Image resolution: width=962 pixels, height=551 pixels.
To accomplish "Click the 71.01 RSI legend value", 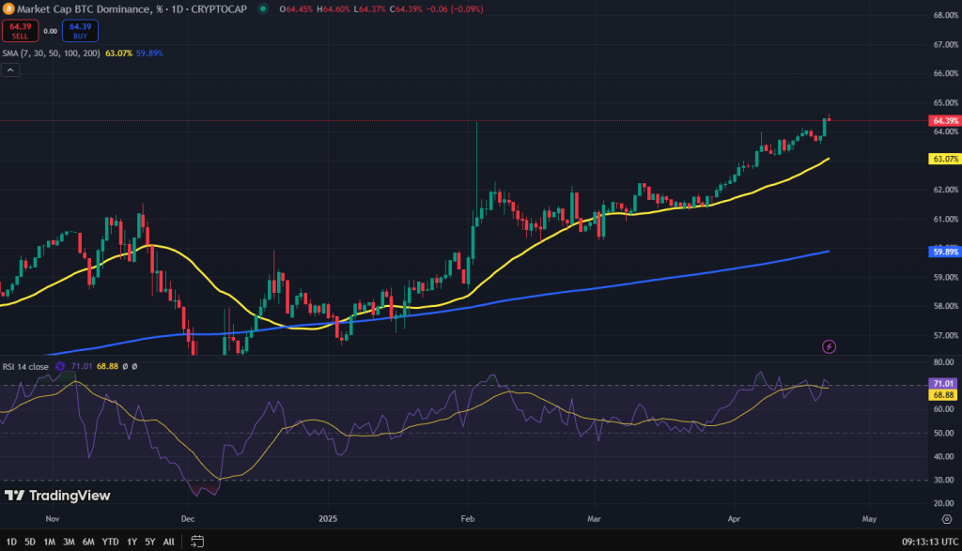I will (82, 366).
